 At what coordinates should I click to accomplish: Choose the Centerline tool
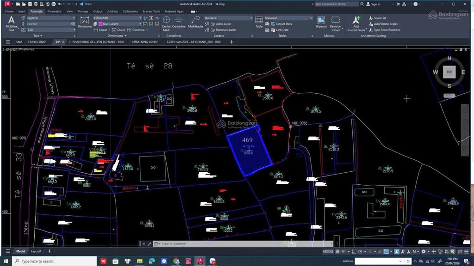179,22
